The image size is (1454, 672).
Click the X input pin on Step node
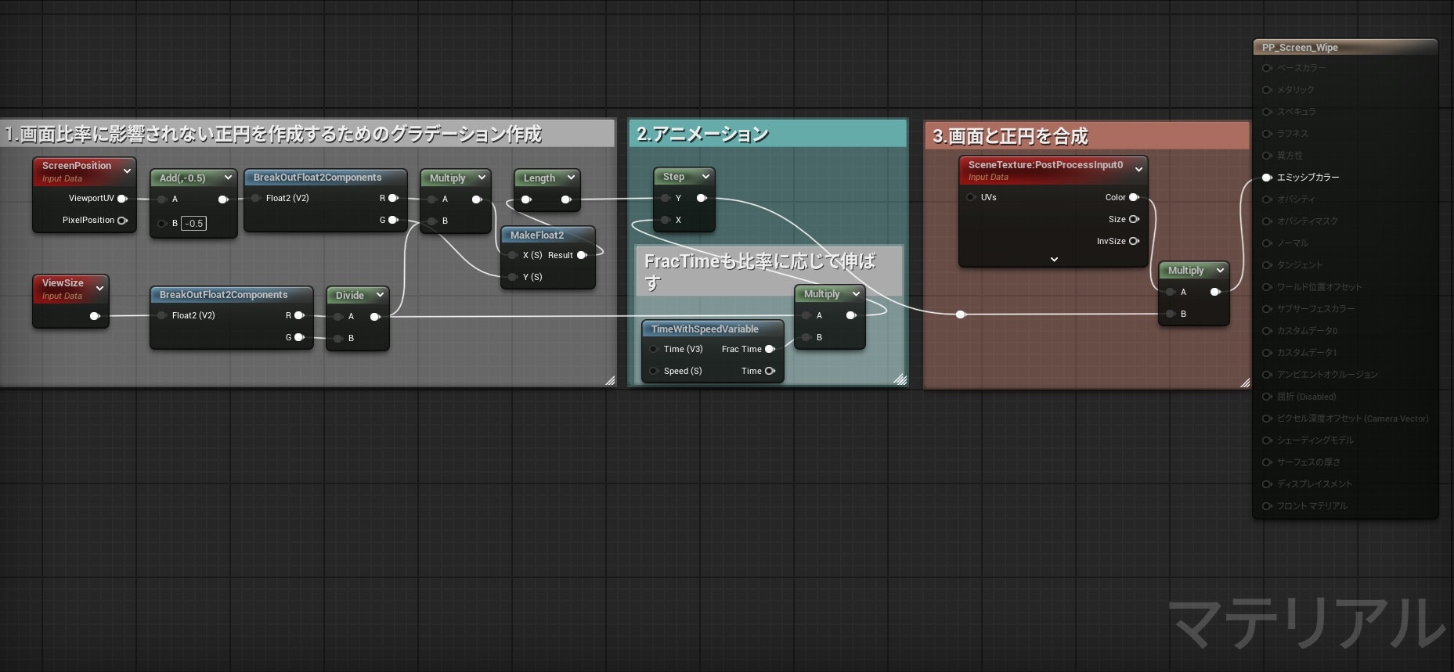click(666, 220)
